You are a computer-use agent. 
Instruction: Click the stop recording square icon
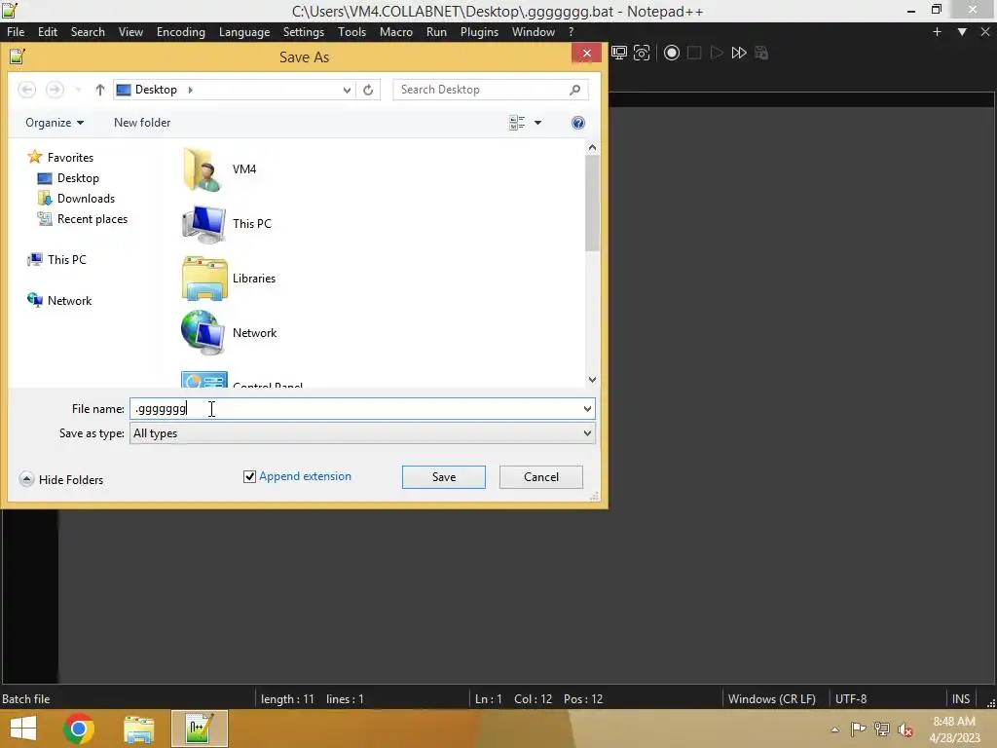pos(693,53)
